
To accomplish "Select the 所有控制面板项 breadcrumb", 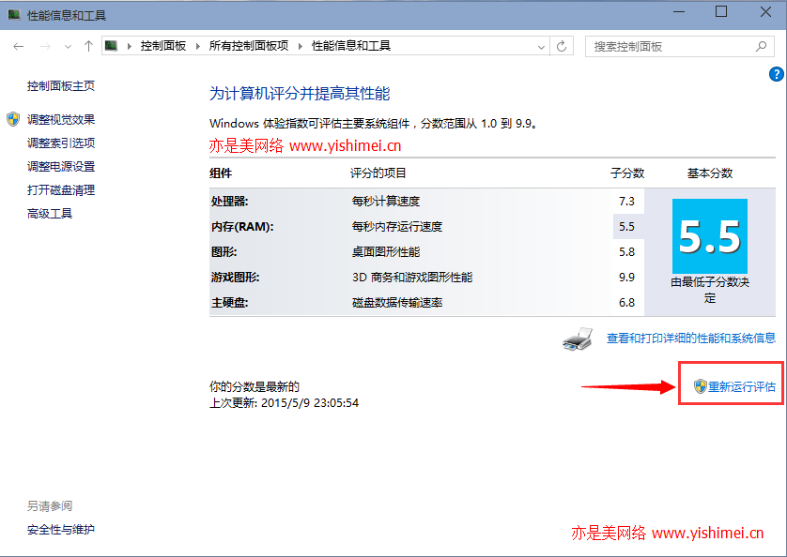I will 249,46.
